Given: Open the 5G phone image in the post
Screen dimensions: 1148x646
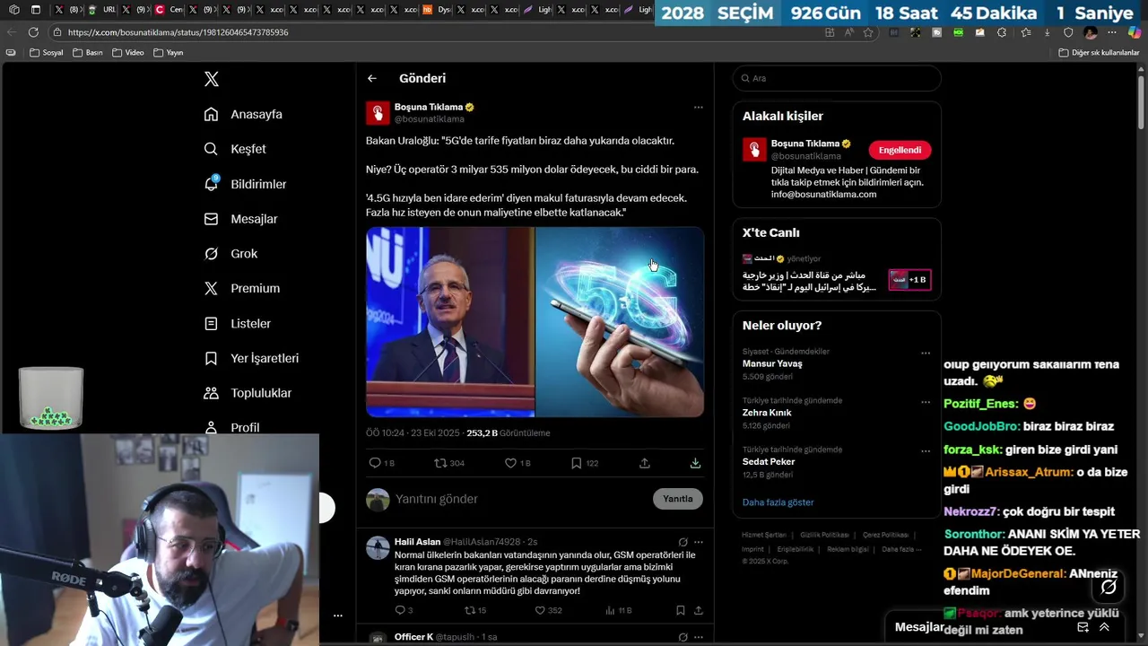Looking at the screenshot, I should coord(620,322).
